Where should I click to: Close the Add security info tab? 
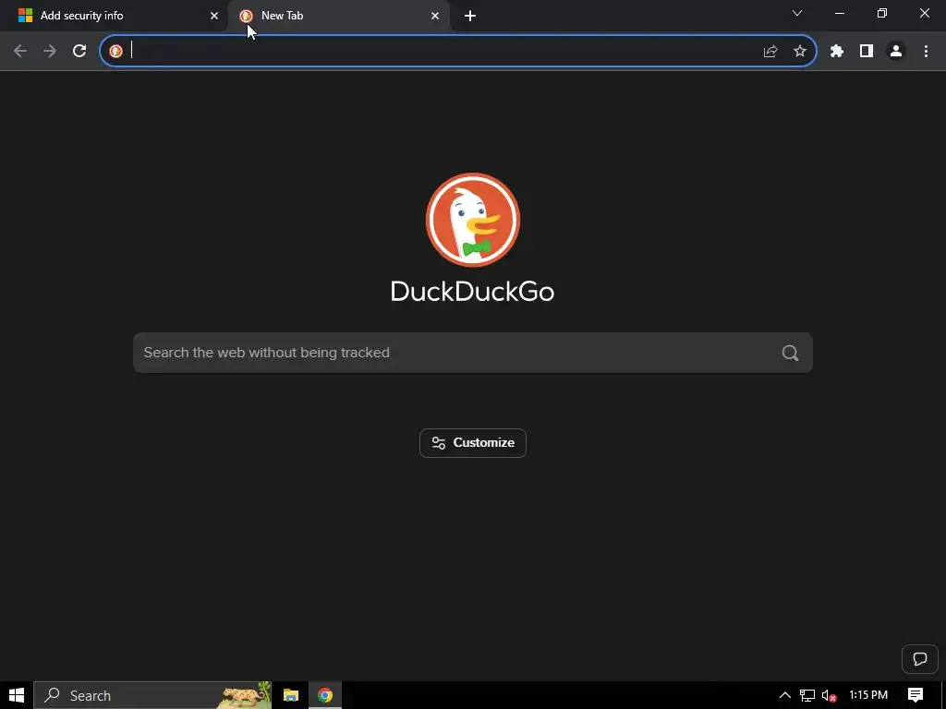click(x=214, y=16)
